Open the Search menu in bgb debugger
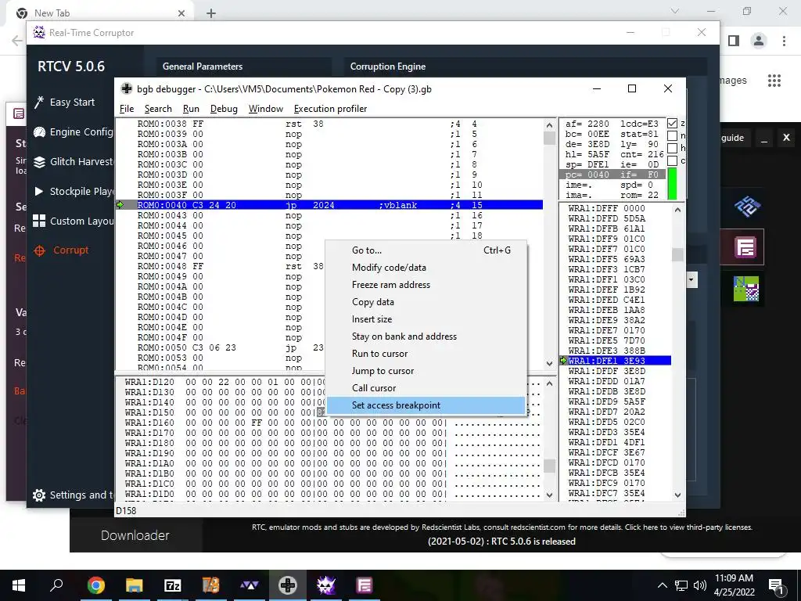 [158, 108]
